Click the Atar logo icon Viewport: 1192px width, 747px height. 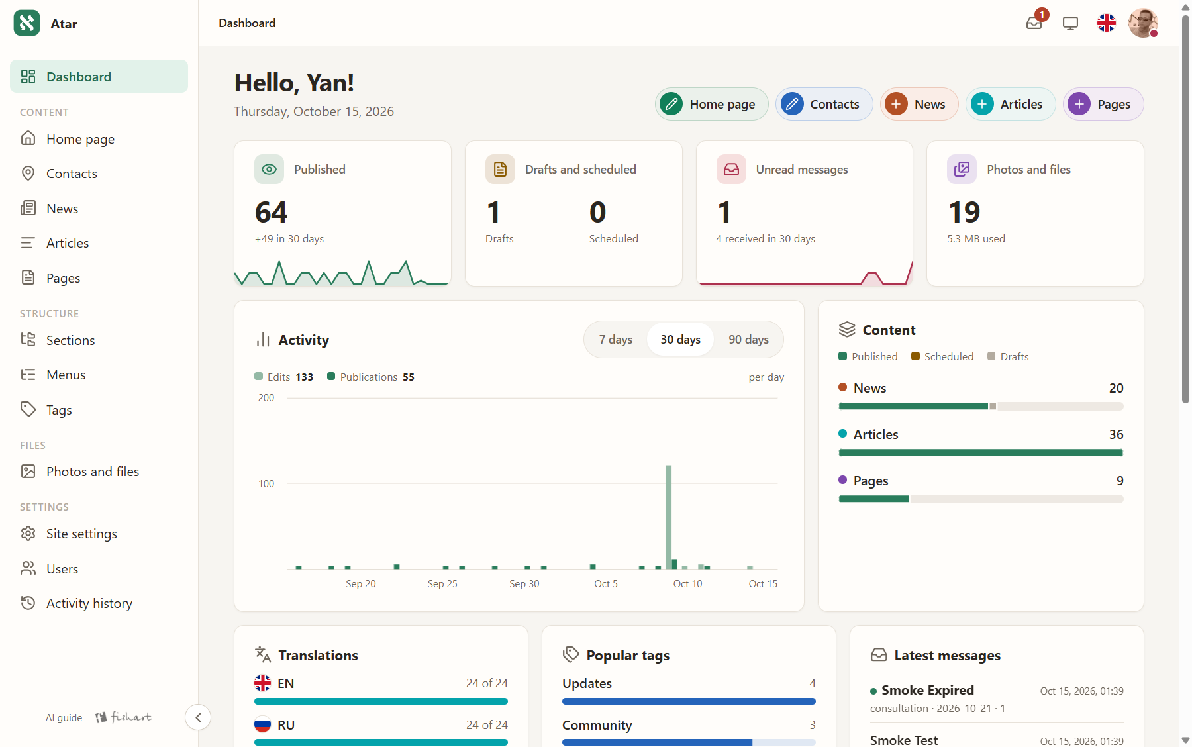tap(26, 23)
